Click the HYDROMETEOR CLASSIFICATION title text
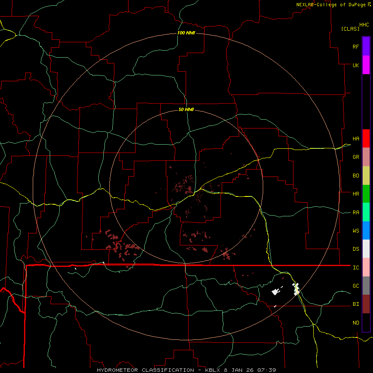The width and height of the screenshot is (373, 373). click(x=145, y=370)
